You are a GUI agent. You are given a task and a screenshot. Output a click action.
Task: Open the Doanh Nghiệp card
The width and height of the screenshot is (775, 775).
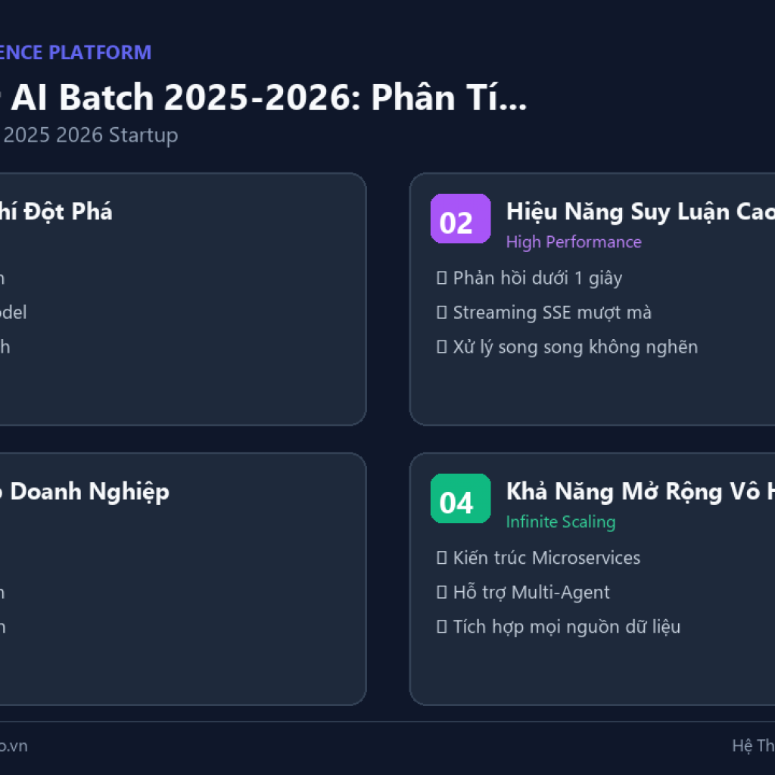[183, 579]
